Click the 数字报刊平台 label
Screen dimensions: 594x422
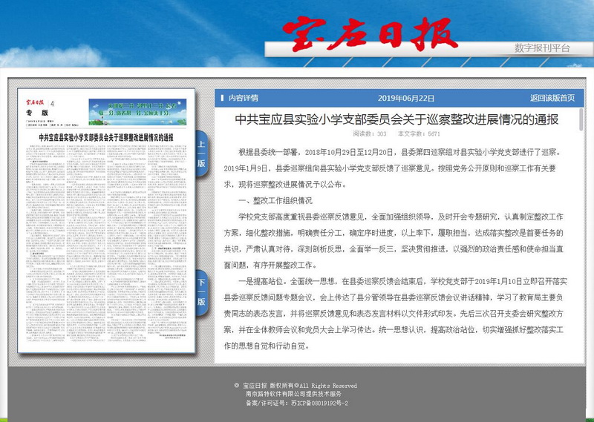click(542, 48)
